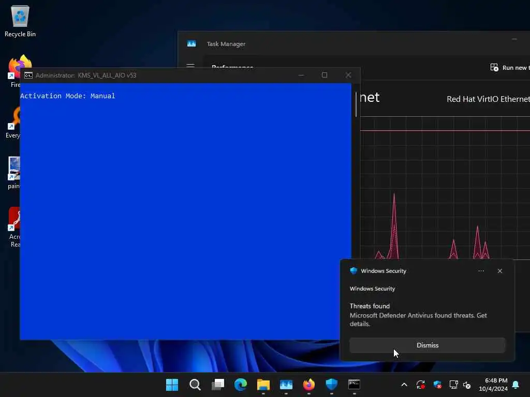Open Windows Security tray icon with red alert

click(x=437, y=385)
